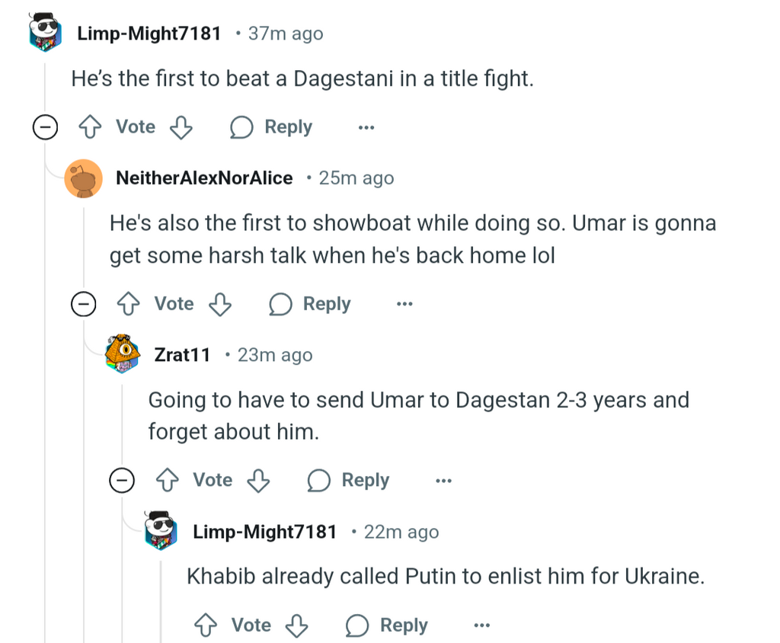This screenshot has width=780, height=643.
Task: Open more options on the first comment
Action: click(x=366, y=127)
